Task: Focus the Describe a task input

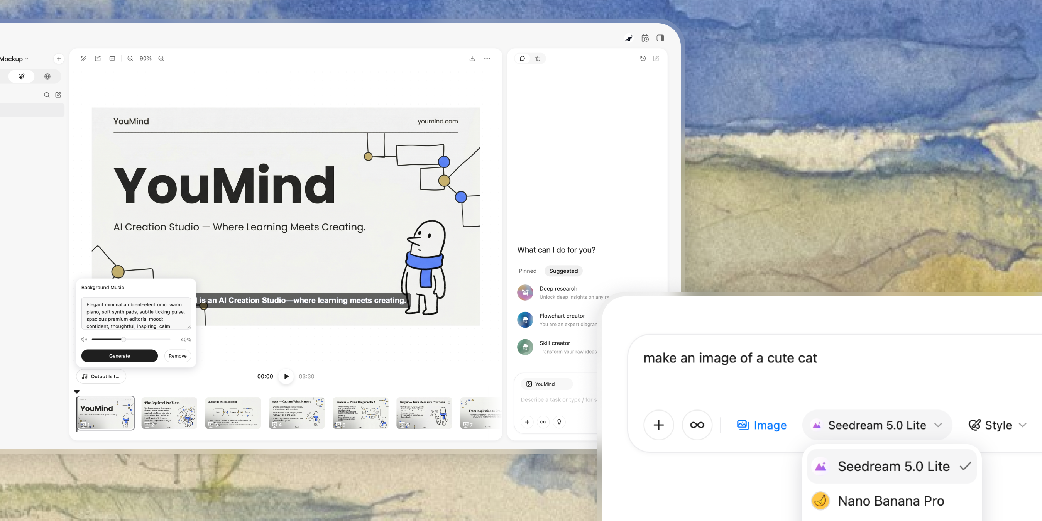Action: pyautogui.click(x=558, y=400)
